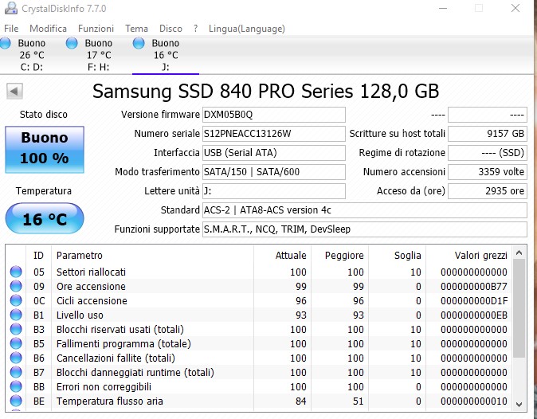Viewport: 537px width, 419px height.
Task: Select the Livello uso row text
Action: pos(80,315)
